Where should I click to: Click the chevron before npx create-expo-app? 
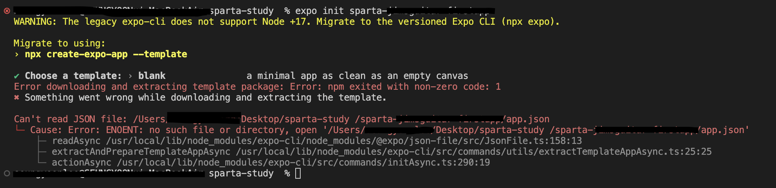(17, 54)
